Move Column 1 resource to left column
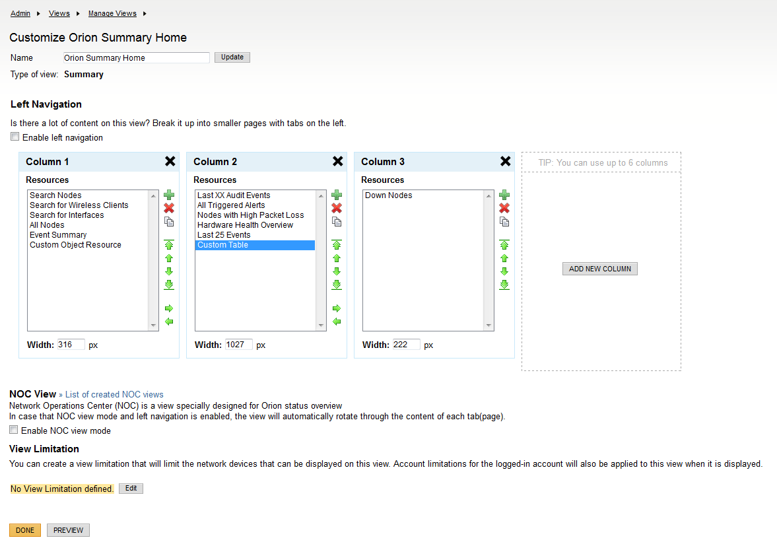 click(x=169, y=322)
